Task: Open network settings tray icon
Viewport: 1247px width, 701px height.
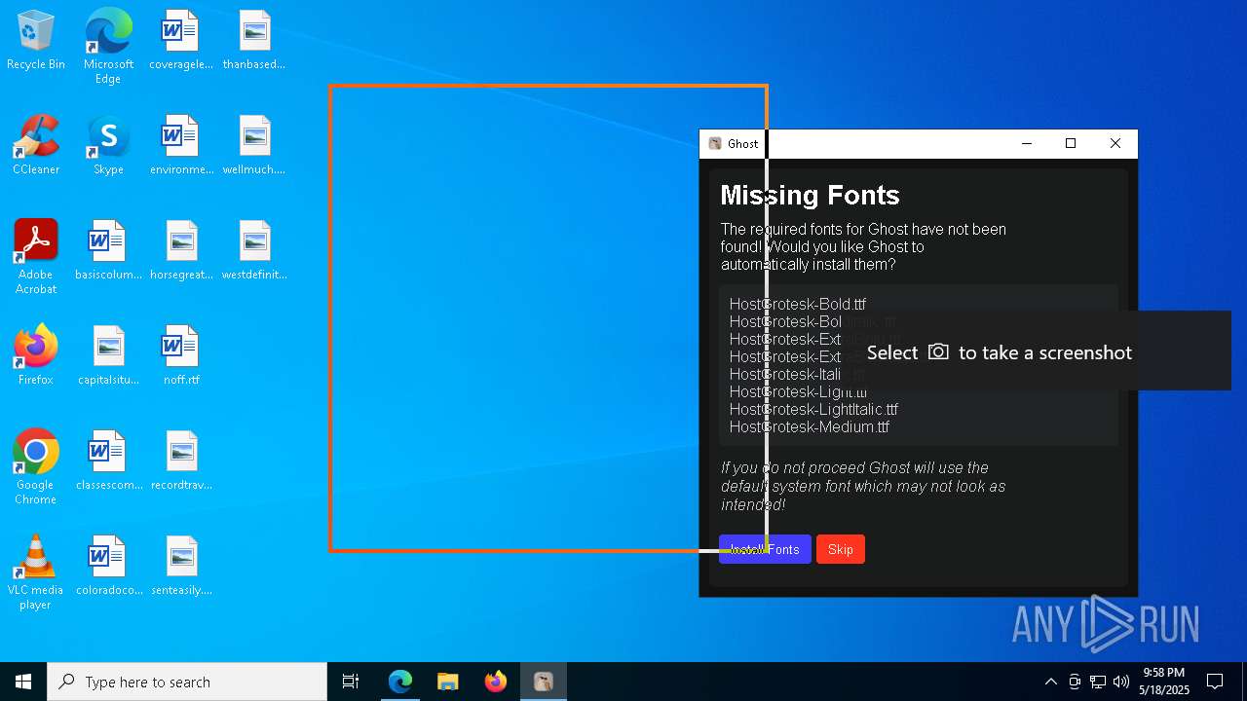Action: click(x=1098, y=682)
